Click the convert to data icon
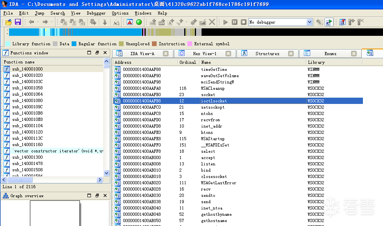The image size is (383, 226). [x=162, y=22]
